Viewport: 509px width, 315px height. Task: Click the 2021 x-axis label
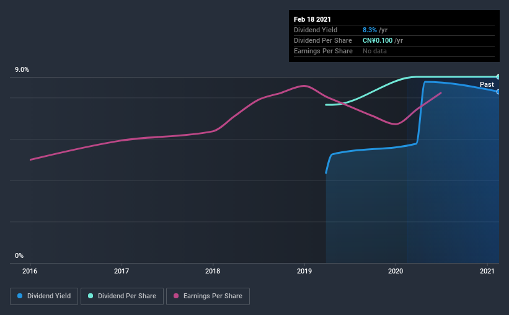click(487, 271)
